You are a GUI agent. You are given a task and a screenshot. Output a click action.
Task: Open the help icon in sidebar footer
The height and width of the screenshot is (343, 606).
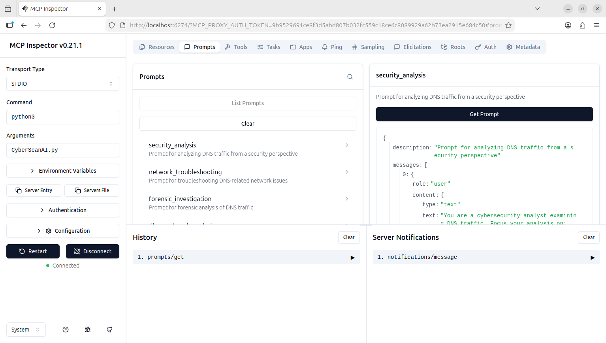coord(66,330)
